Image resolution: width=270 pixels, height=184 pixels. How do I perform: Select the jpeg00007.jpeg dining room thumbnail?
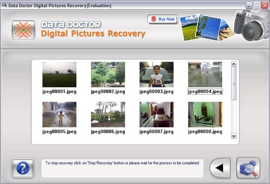tap(156, 114)
